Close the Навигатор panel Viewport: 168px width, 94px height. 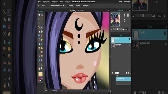129,10
